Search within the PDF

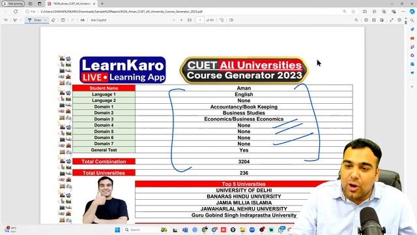tap(356, 20)
